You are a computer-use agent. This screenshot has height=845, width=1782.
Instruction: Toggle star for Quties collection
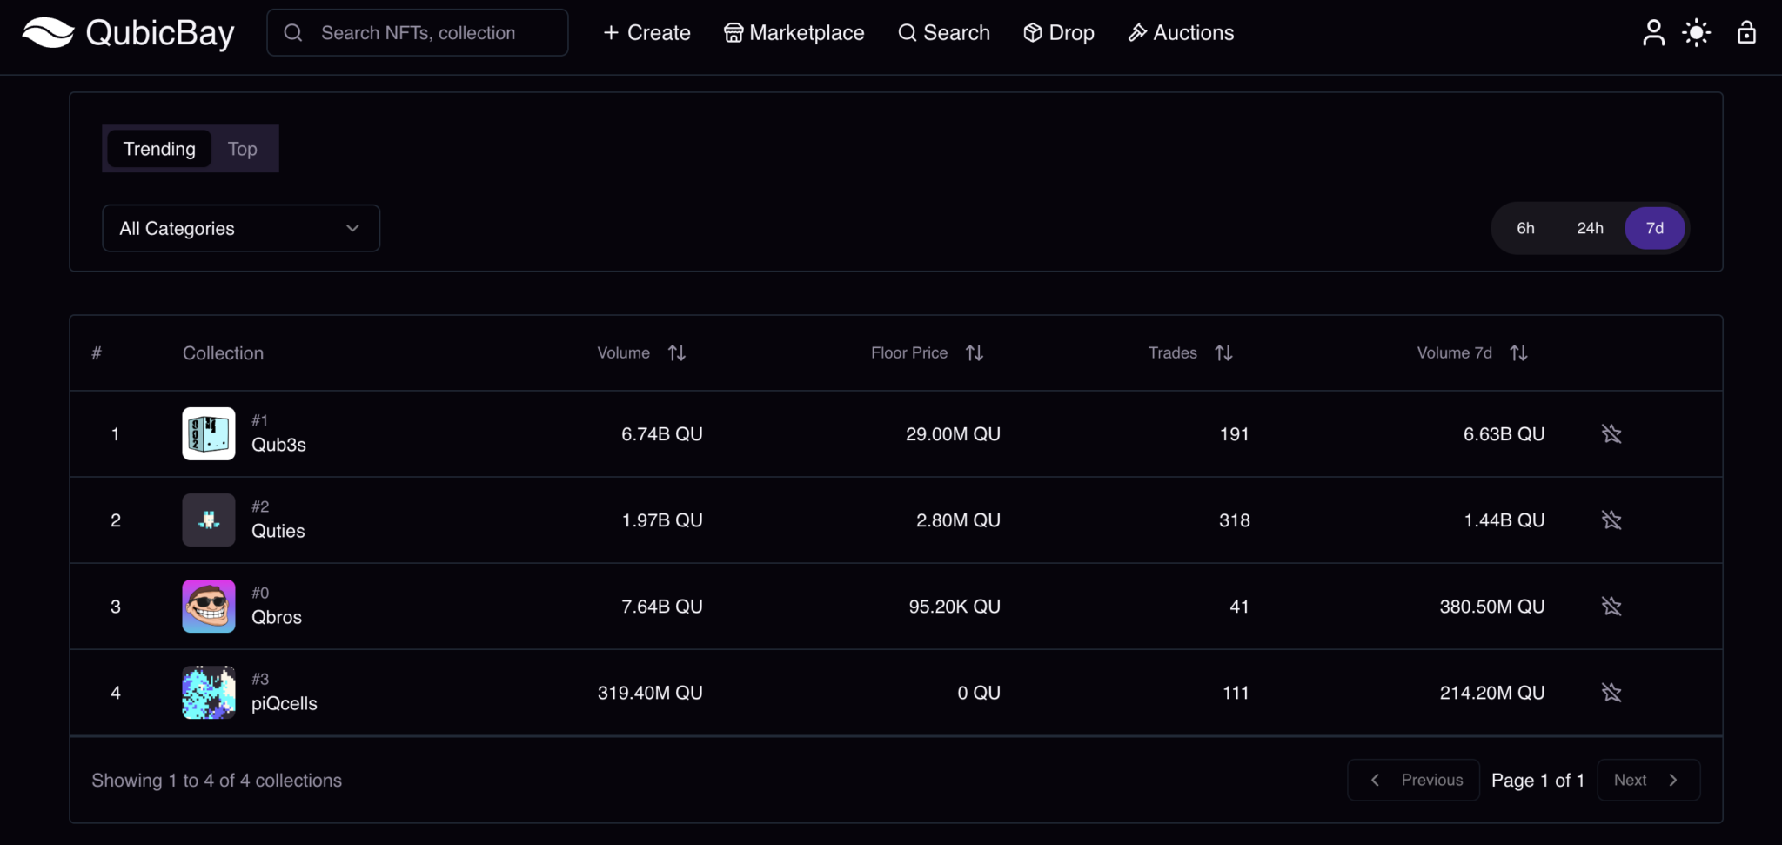pos(1611,520)
